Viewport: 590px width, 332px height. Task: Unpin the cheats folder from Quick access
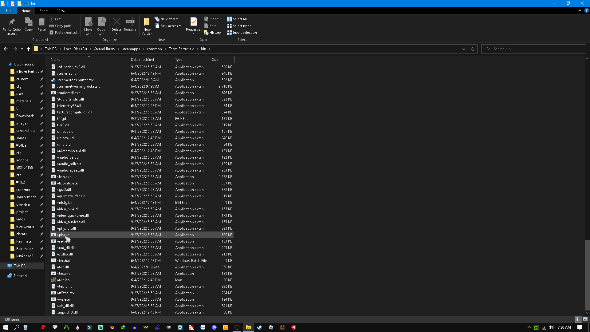pos(42,234)
